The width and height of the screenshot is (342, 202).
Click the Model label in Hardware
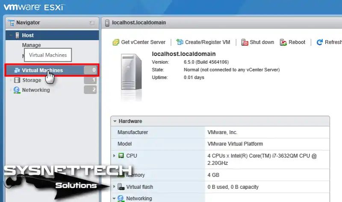[124, 144]
